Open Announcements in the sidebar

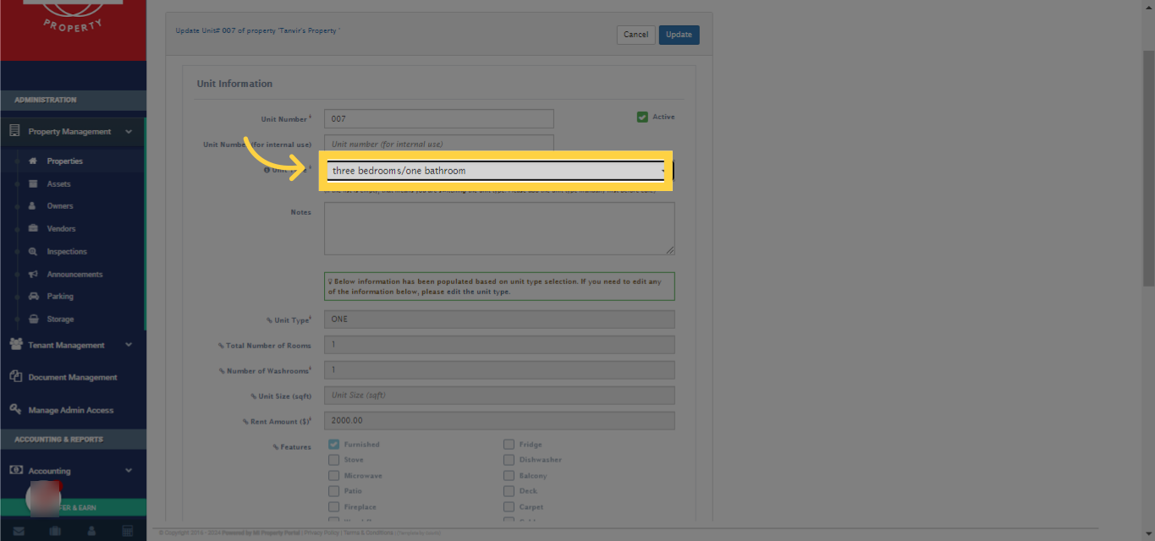coord(74,274)
